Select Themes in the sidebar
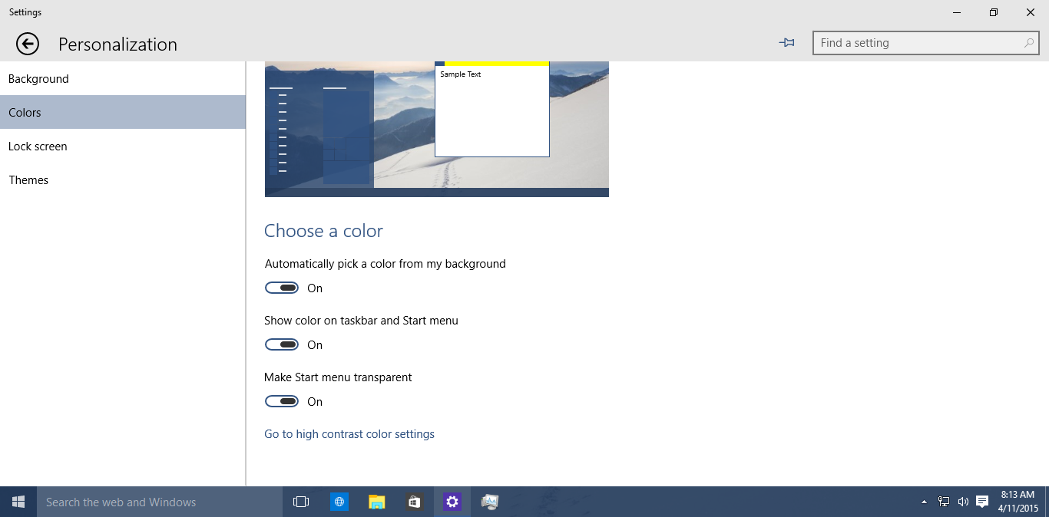Viewport: 1049px width, 517px height. tap(123, 179)
